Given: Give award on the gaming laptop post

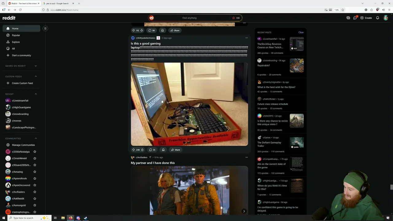Looking at the screenshot, I should (163, 150).
